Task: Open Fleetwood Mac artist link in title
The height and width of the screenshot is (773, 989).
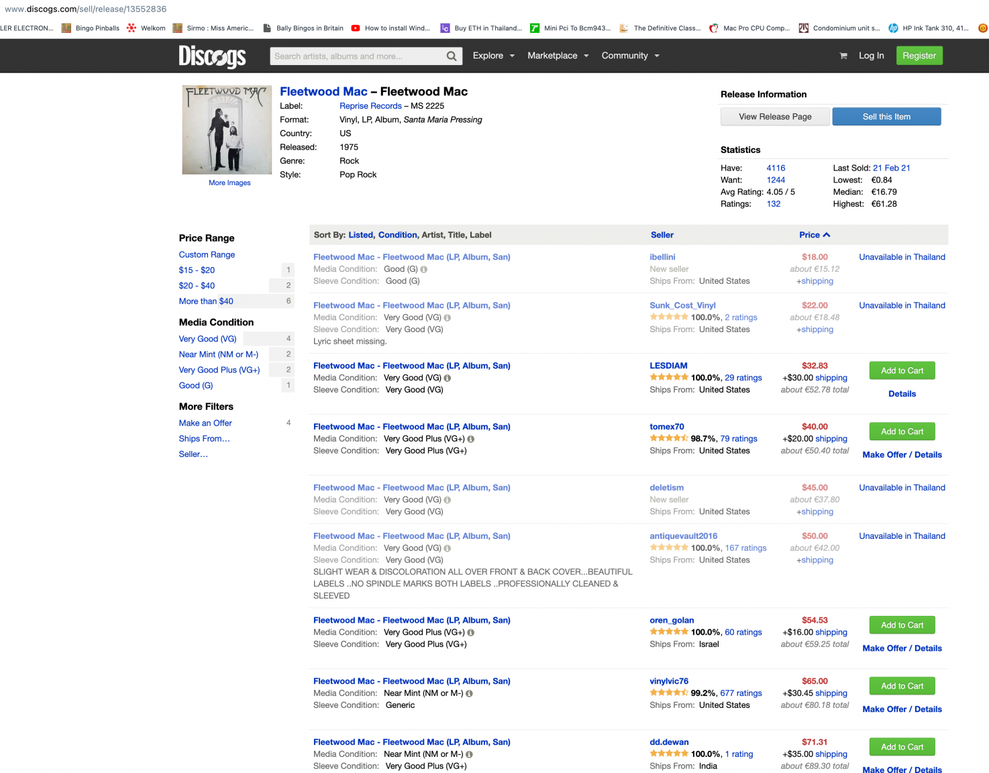Action: click(x=323, y=92)
